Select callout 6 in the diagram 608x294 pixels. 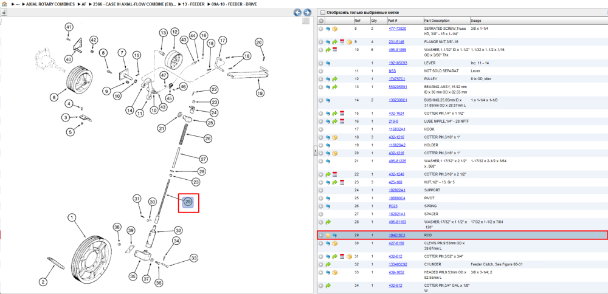pyautogui.click(x=54, y=98)
